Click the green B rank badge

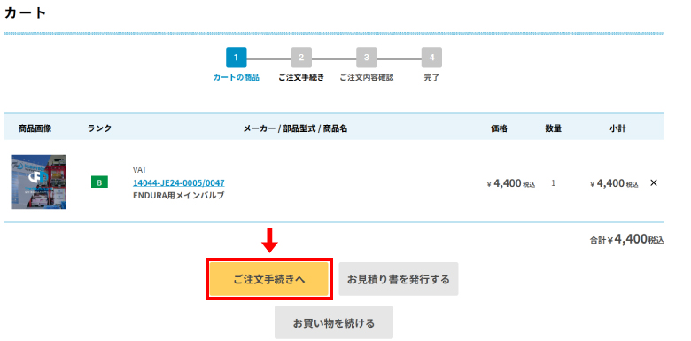tap(99, 182)
